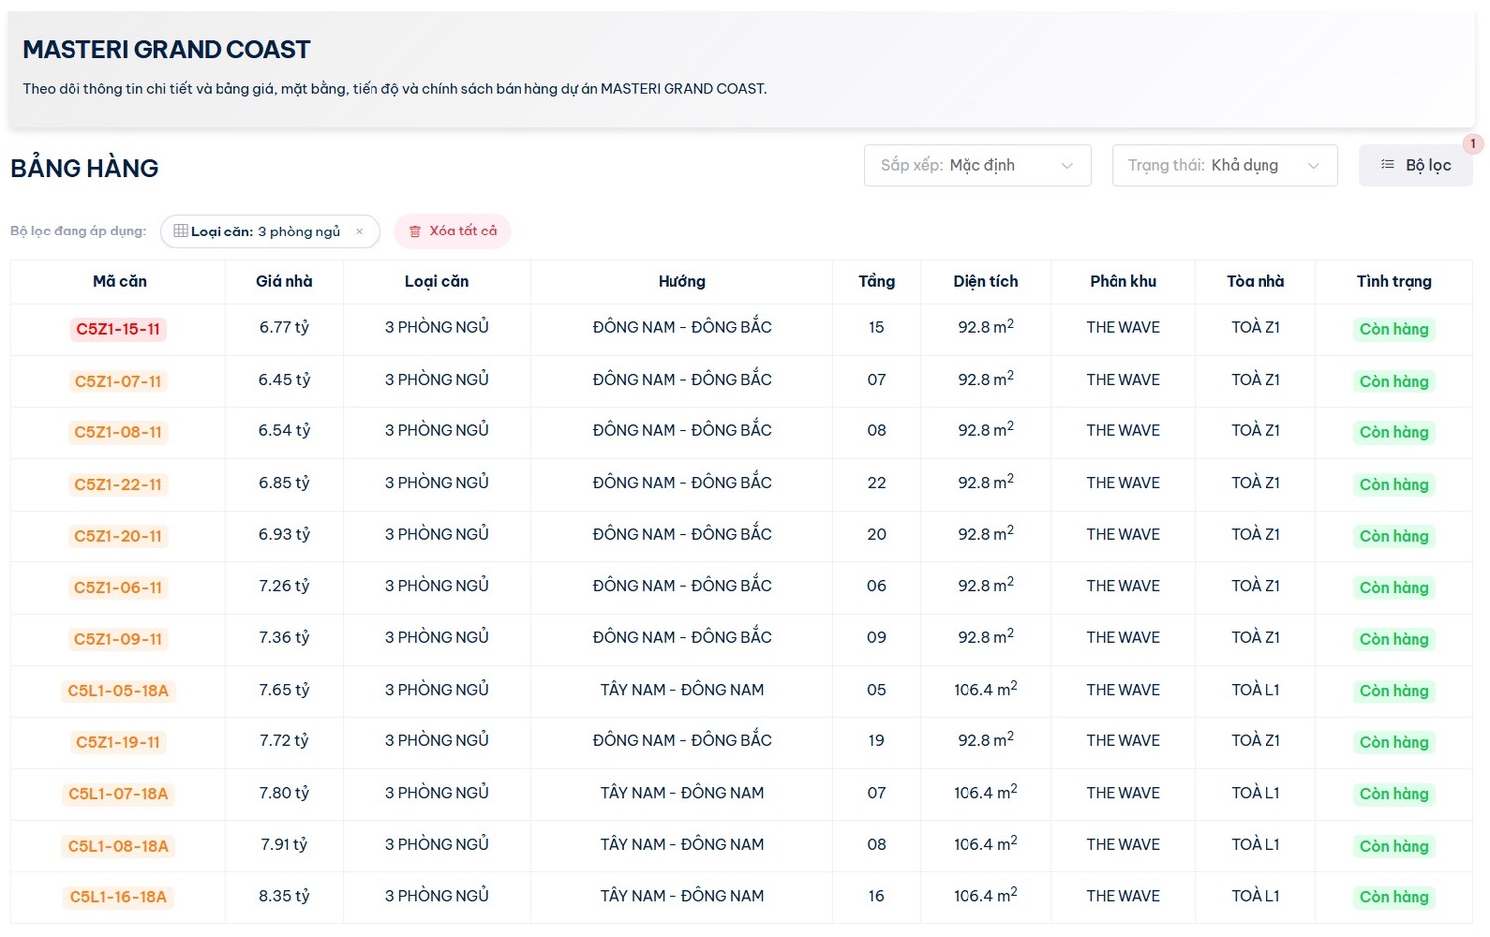Open the Trạng thái status dropdown

[x=1223, y=165]
